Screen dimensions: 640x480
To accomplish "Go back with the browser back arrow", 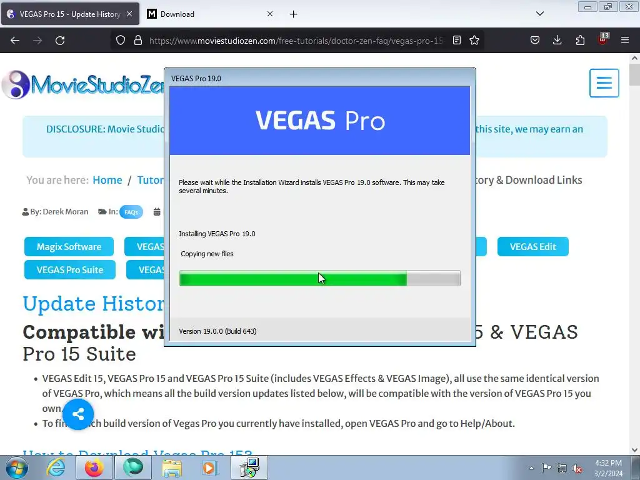I will coord(15,41).
